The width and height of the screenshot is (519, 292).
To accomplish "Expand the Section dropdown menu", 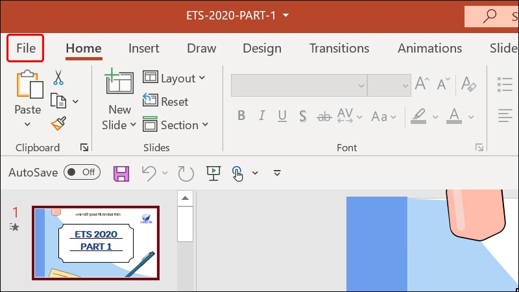I will point(176,125).
